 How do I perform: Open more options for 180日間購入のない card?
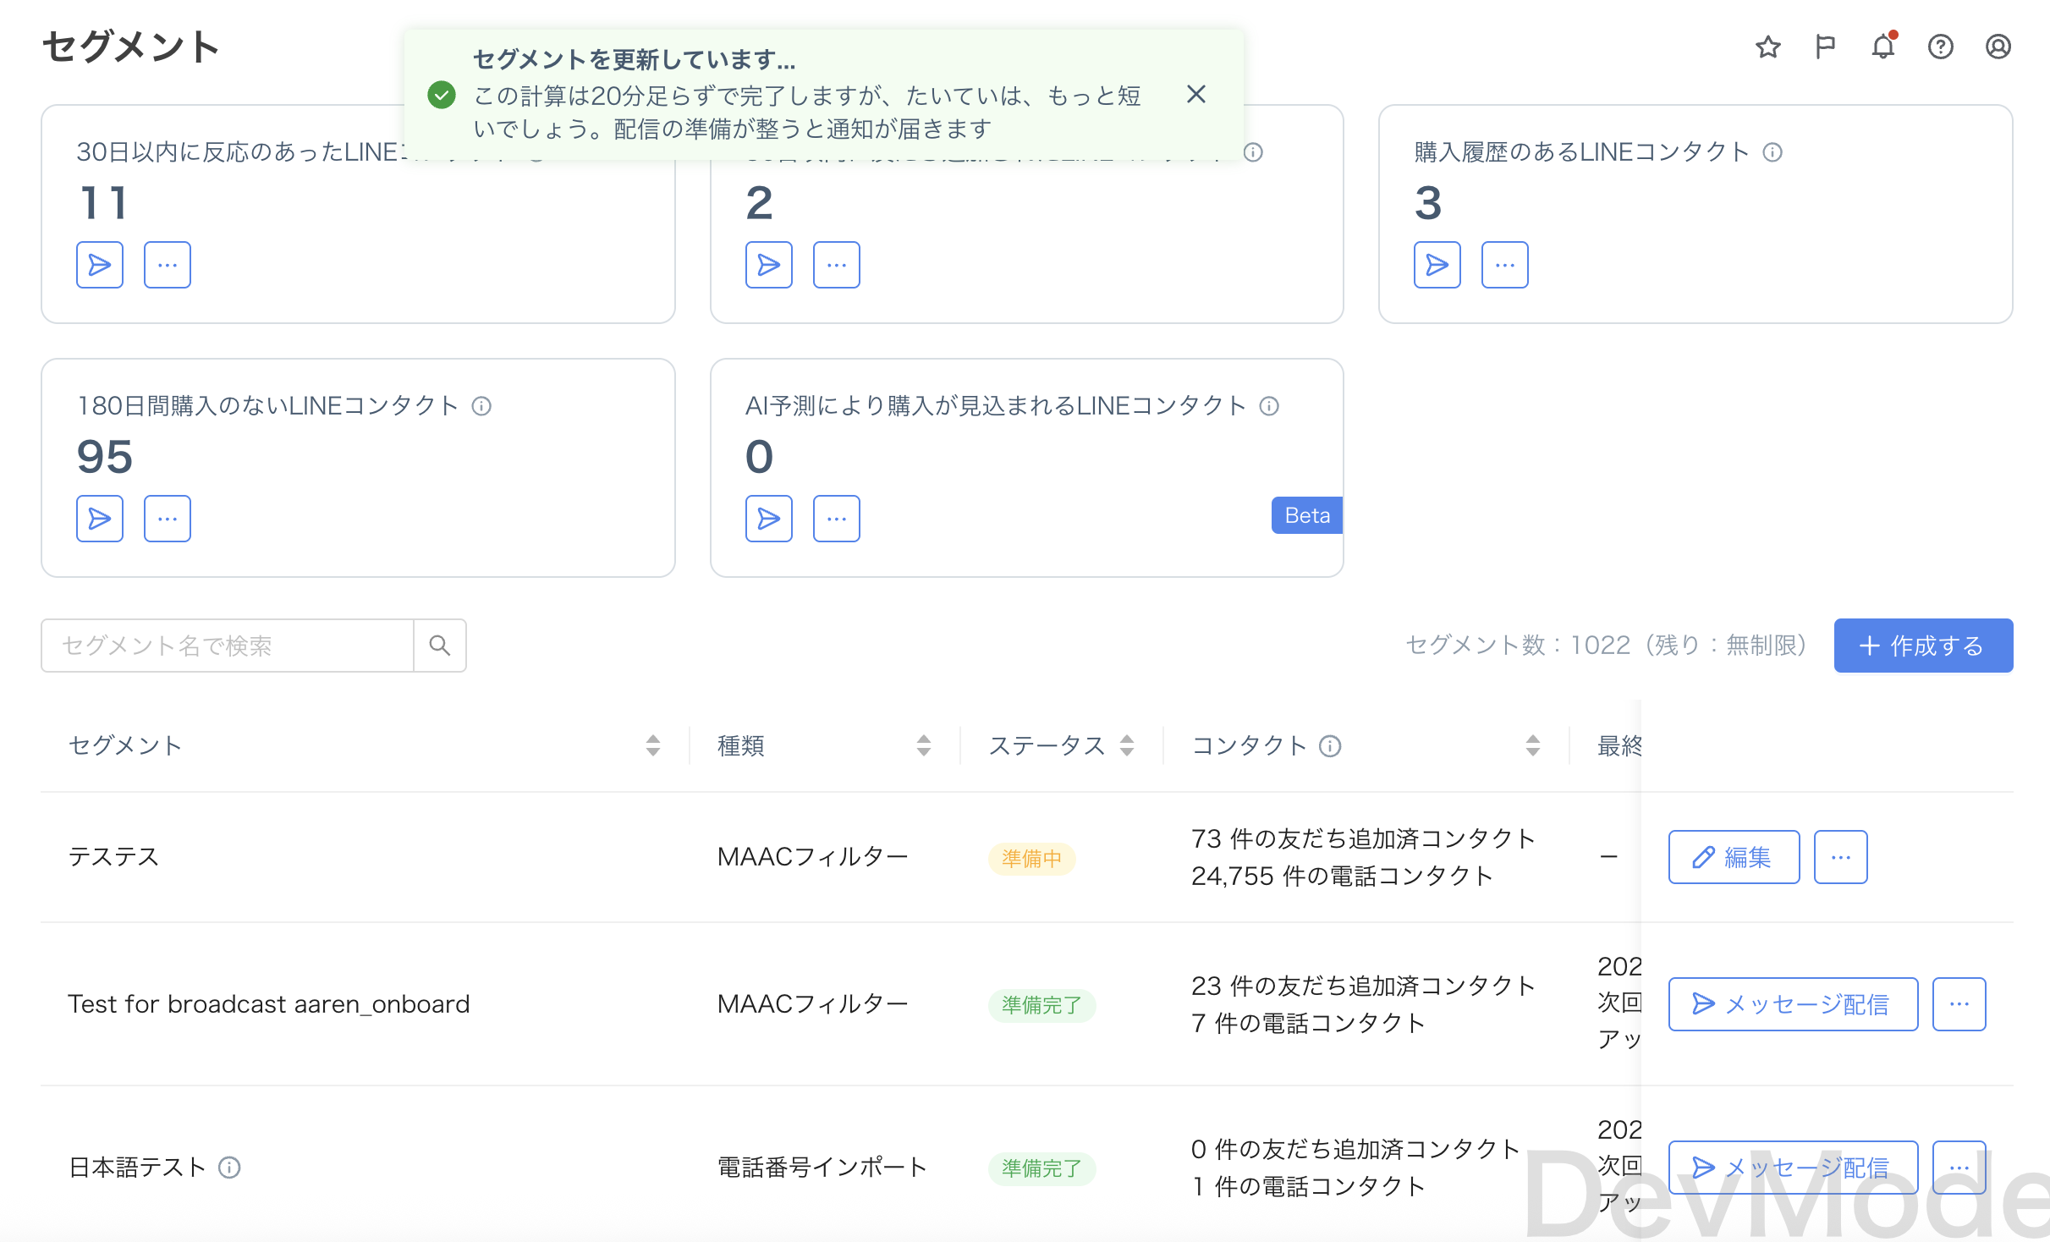click(x=168, y=519)
